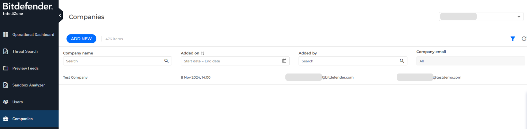Open the Test Company row
Screen dimensions: 527x129
(x=75, y=77)
